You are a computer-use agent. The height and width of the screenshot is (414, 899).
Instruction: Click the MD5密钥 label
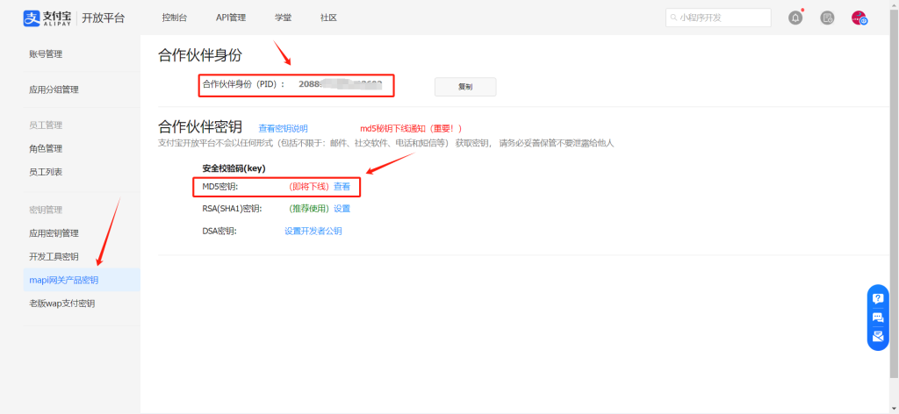pyautogui.click(x=219, y=186)
